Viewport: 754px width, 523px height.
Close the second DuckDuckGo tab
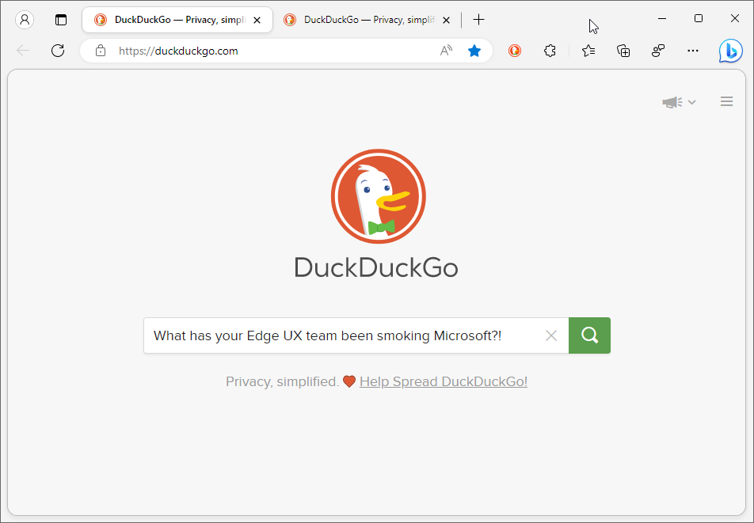(446, 20)
